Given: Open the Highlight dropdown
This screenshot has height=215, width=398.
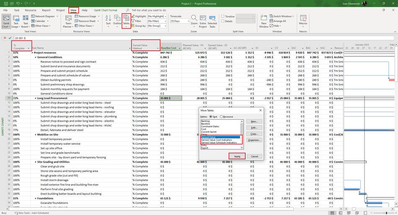Looking at the screenshot, I should [165, 16].
